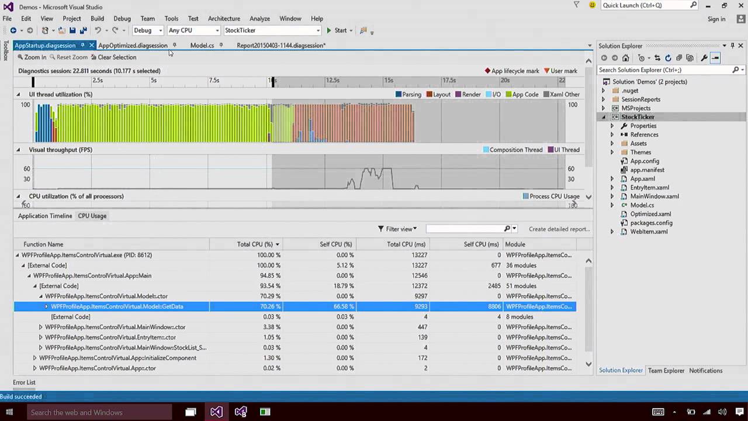This screenshot has height=421, width=748.
Task: Toggle the pin on Model.cs tab
Action: click(x=221, y=45)
